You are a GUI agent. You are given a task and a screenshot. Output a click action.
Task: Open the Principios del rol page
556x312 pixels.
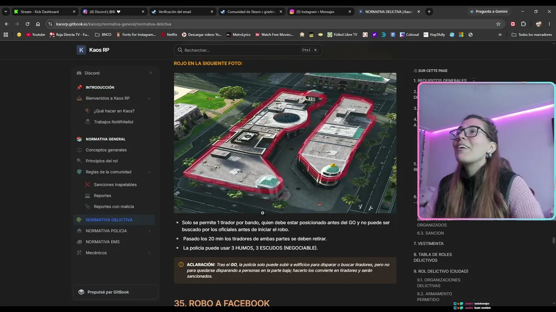click(x=102, y=161)
